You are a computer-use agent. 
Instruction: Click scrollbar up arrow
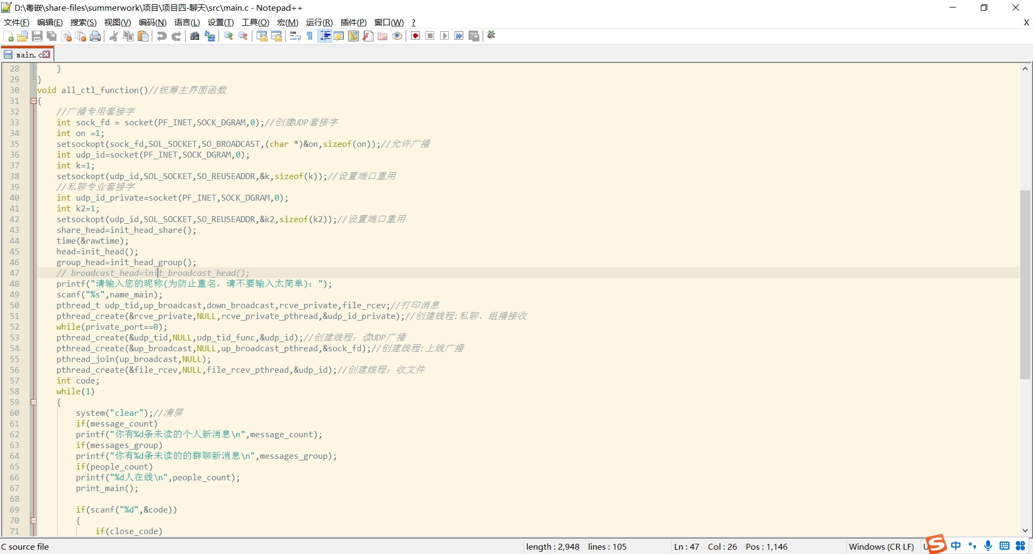click(1025, 69)
